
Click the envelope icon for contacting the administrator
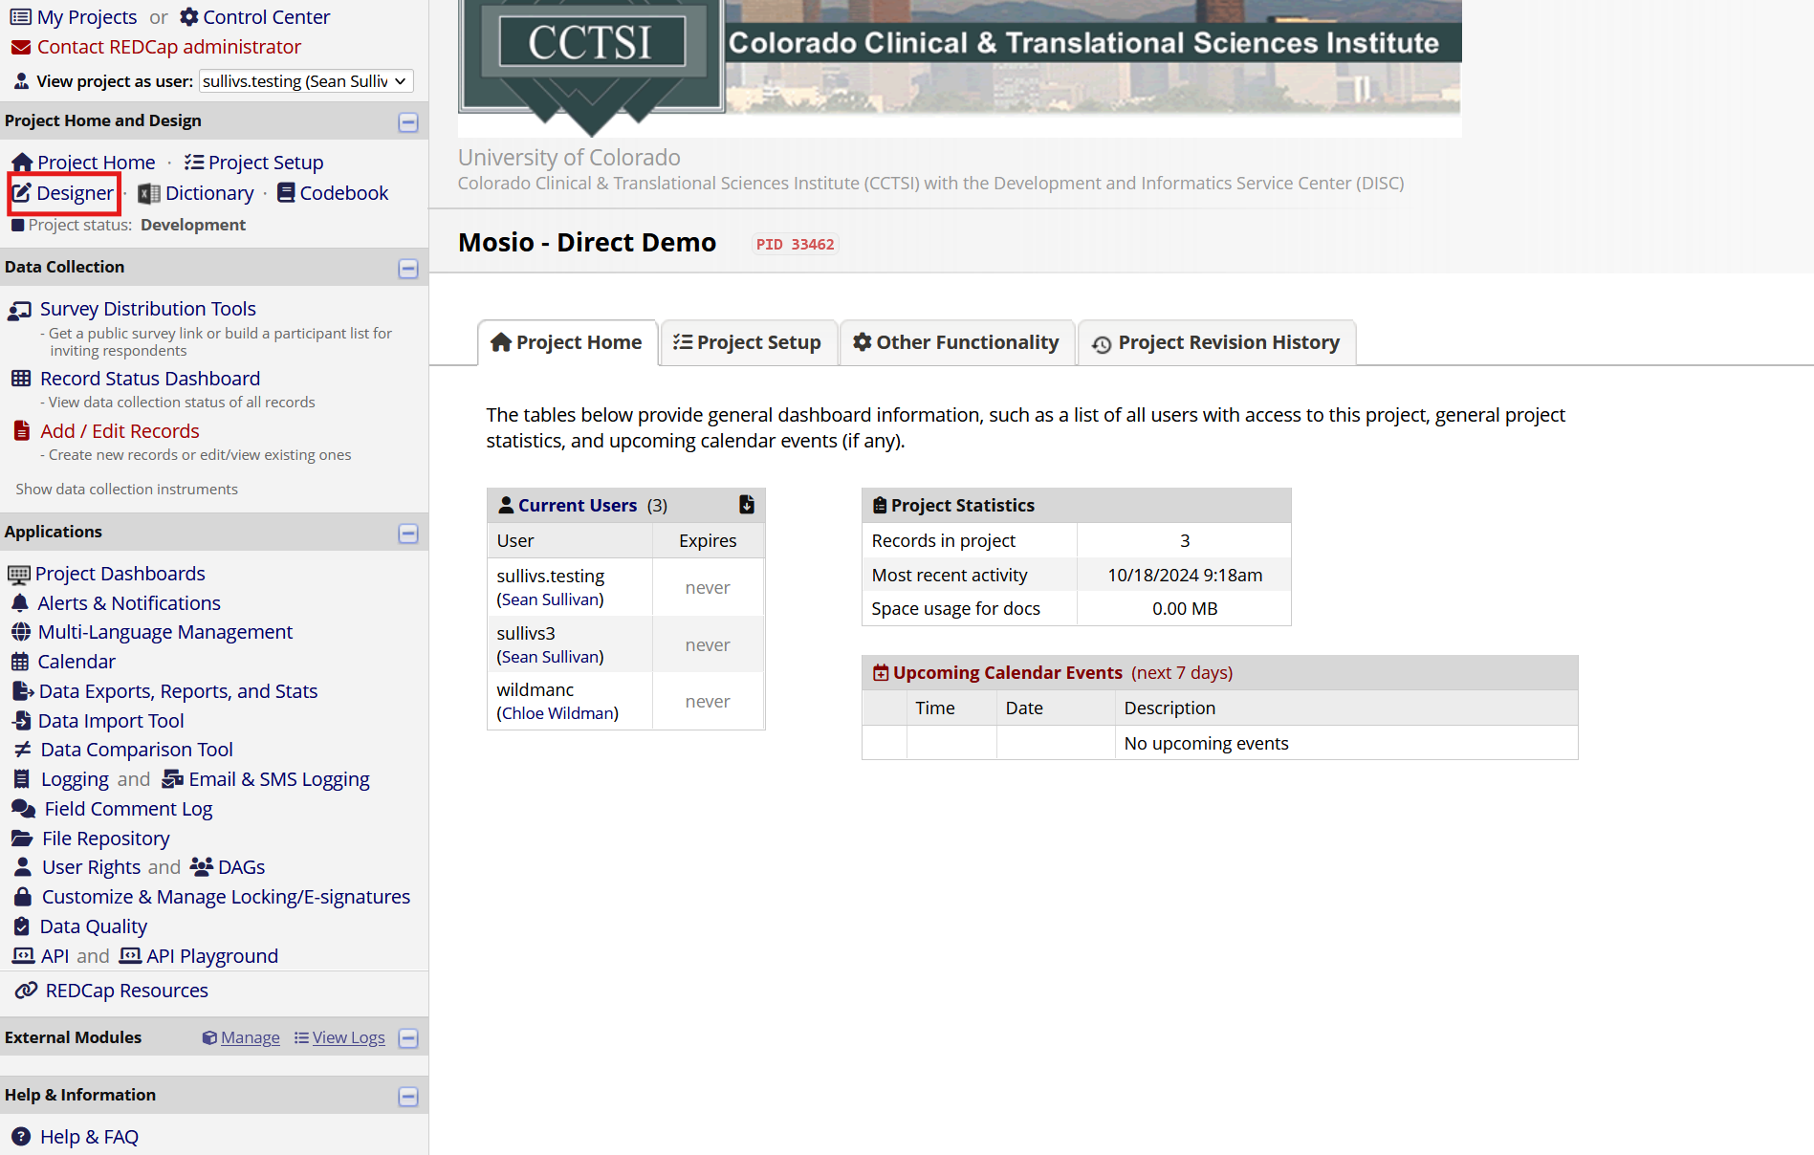coord(20,47)
